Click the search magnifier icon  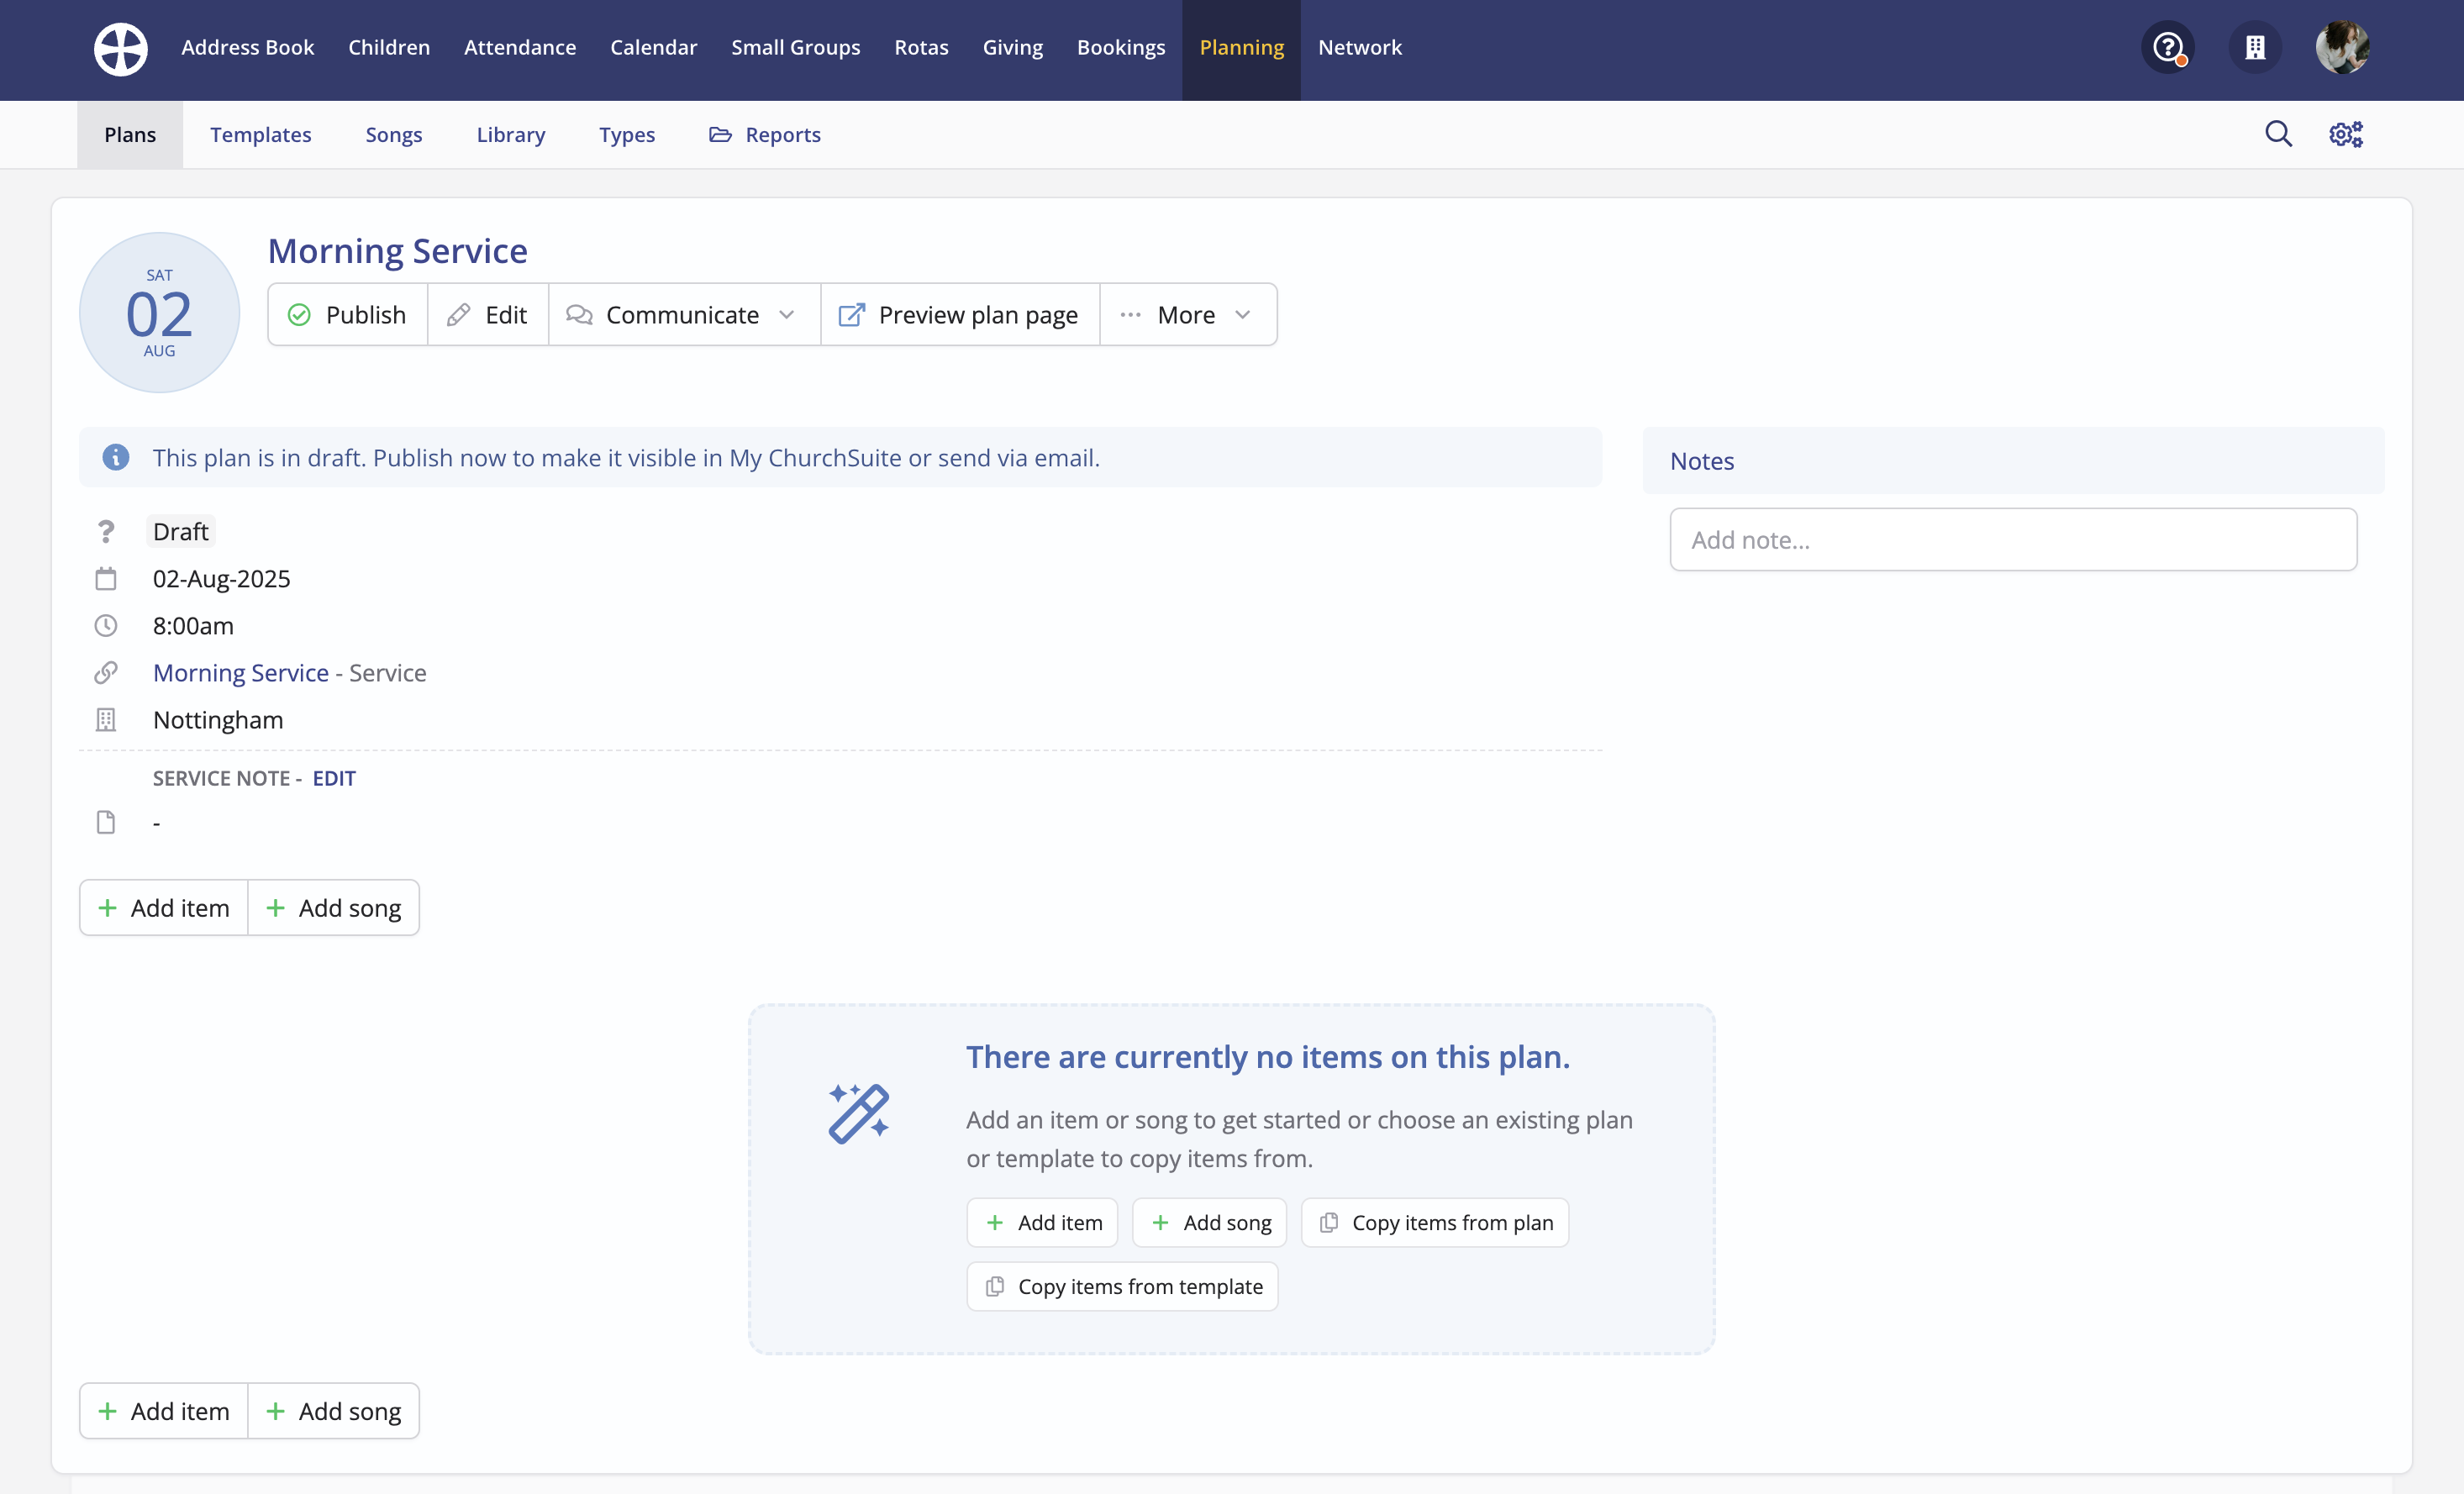point(2278,134)
